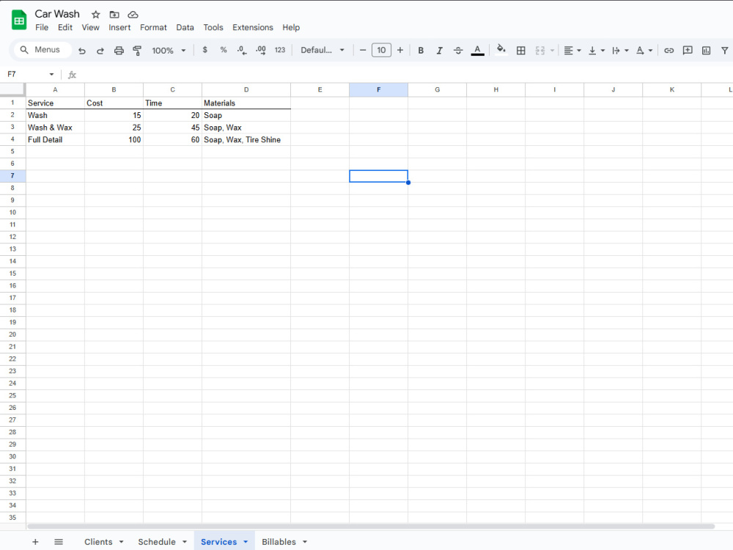Select the Paint format tool

137,51
